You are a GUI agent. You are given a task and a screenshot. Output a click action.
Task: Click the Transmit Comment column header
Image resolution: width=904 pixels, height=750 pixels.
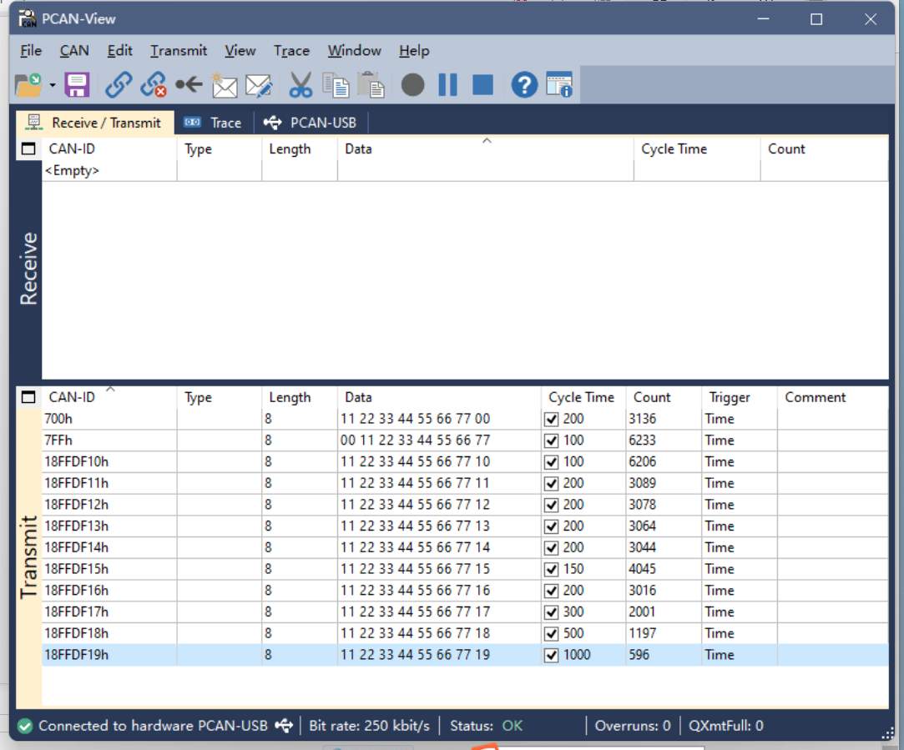tap(832, 397)
